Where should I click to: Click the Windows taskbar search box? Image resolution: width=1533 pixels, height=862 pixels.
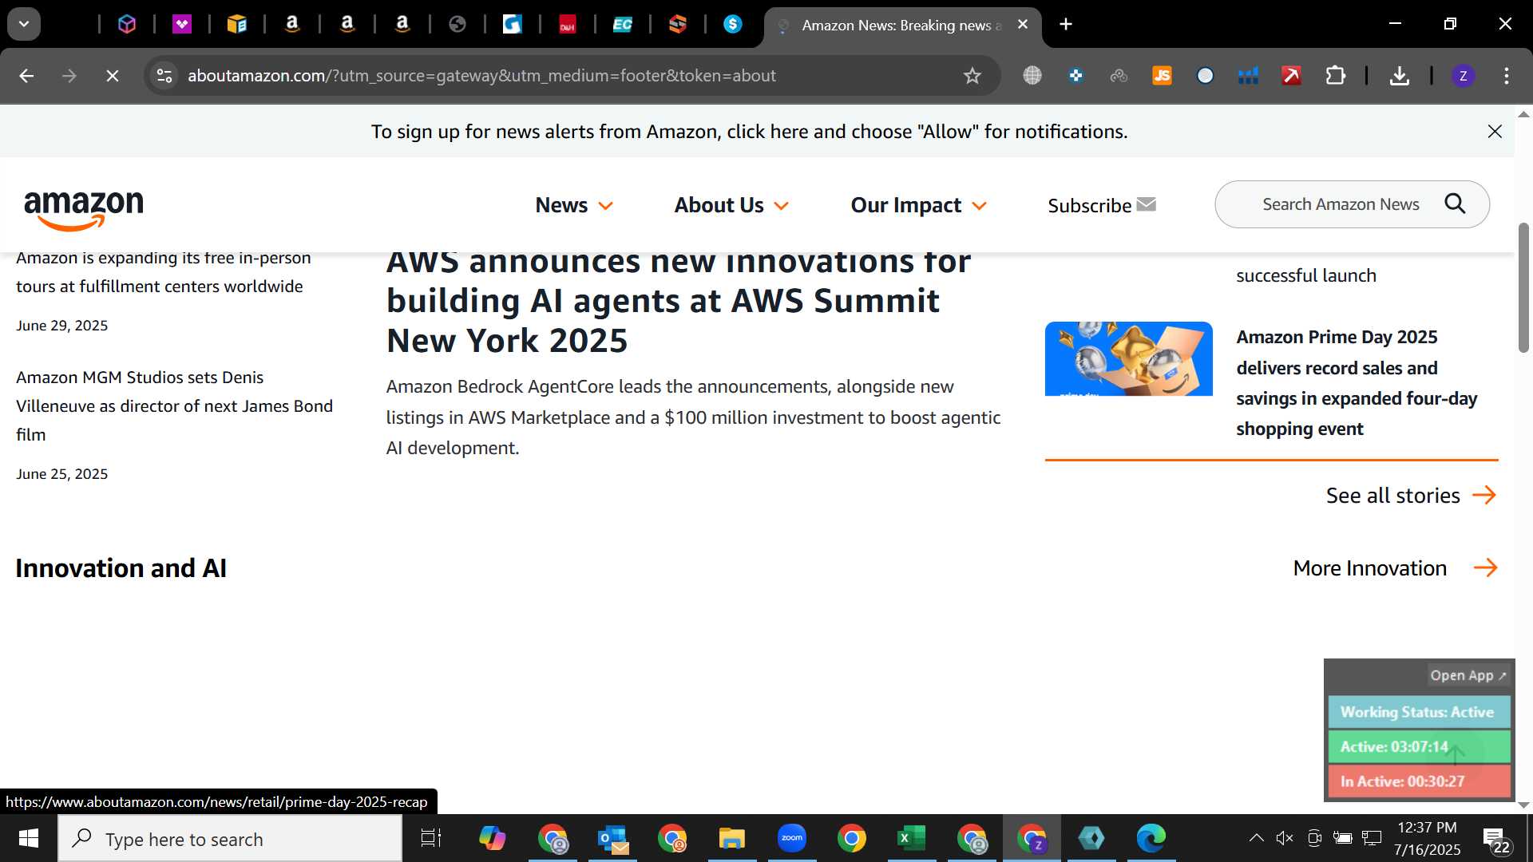231,839
